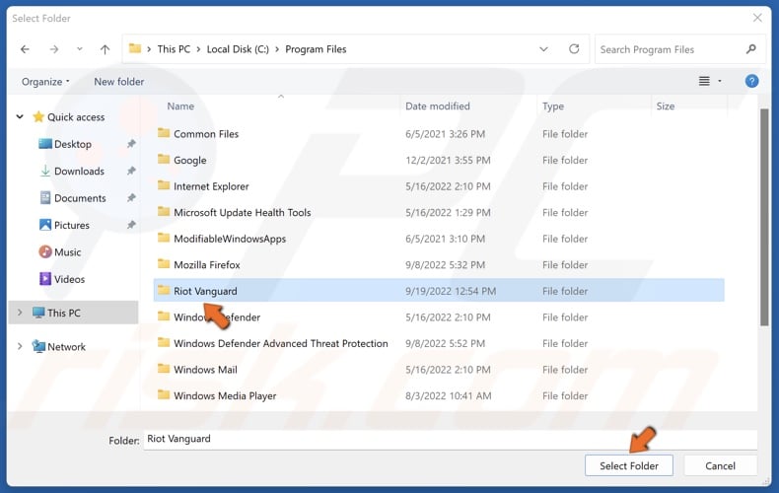Navigate to Local Disk (C:) breadcrumb
779x493 pixels.
tap(238, 49)
